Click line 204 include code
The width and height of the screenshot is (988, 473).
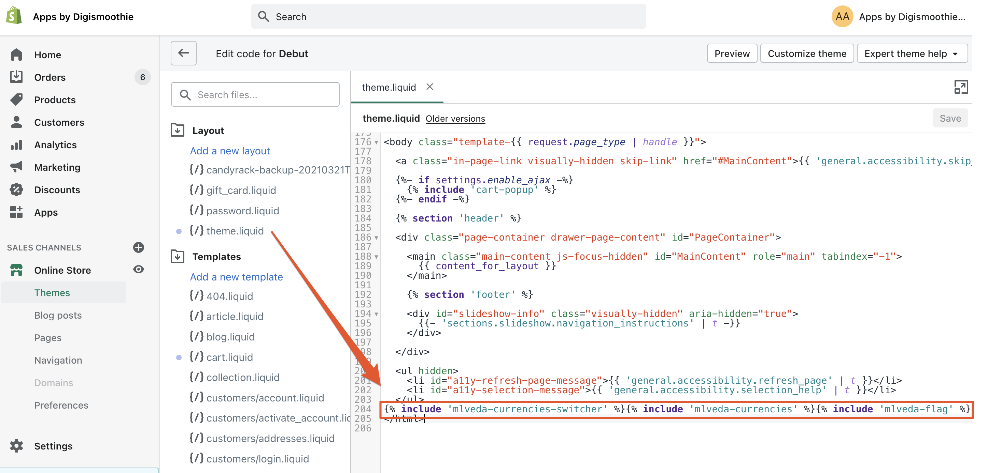tap(677, 409)
